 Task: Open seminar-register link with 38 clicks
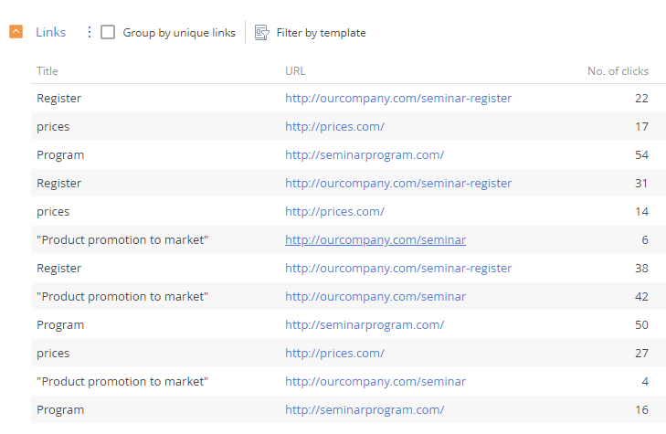[398, 268]
